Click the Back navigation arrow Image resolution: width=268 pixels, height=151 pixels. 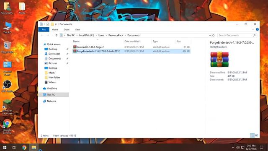[x=42, y=35]
